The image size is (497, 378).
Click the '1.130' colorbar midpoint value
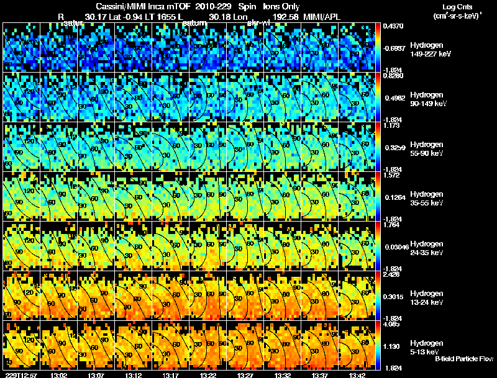391,347
